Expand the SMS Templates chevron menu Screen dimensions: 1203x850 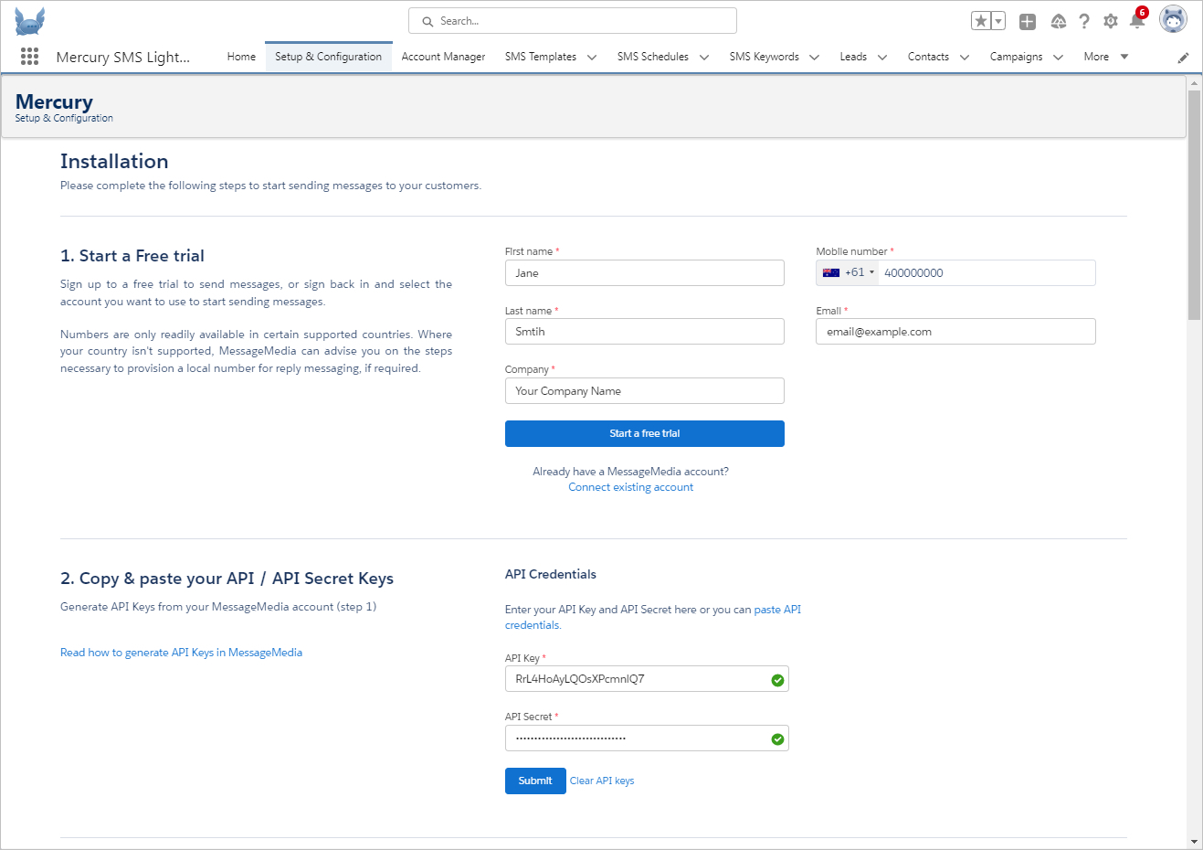coord(592,58)
